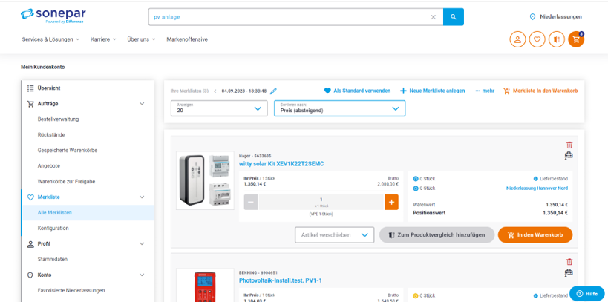Open the Niederlassungen location link

click(555, 16)
